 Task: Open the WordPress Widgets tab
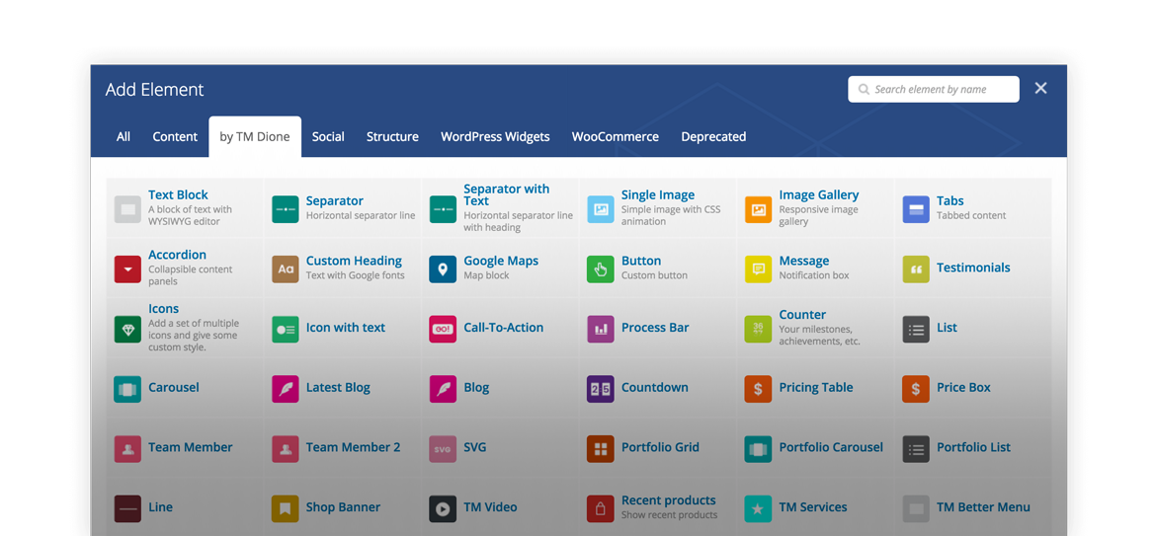(x=495, y=137)
